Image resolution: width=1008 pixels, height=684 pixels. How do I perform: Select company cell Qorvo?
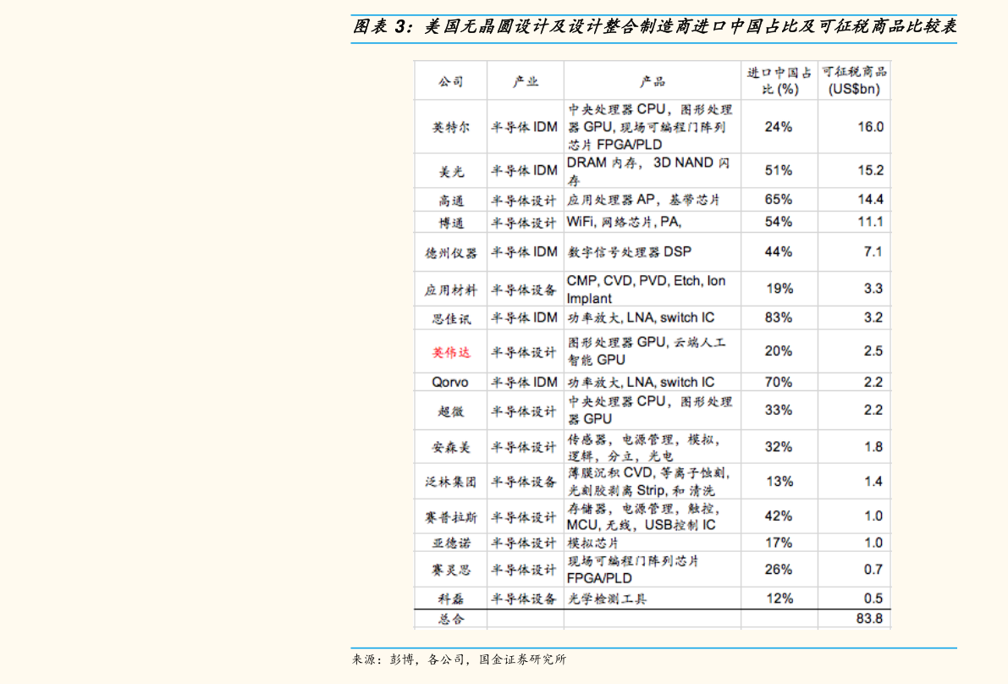(450, 382)
